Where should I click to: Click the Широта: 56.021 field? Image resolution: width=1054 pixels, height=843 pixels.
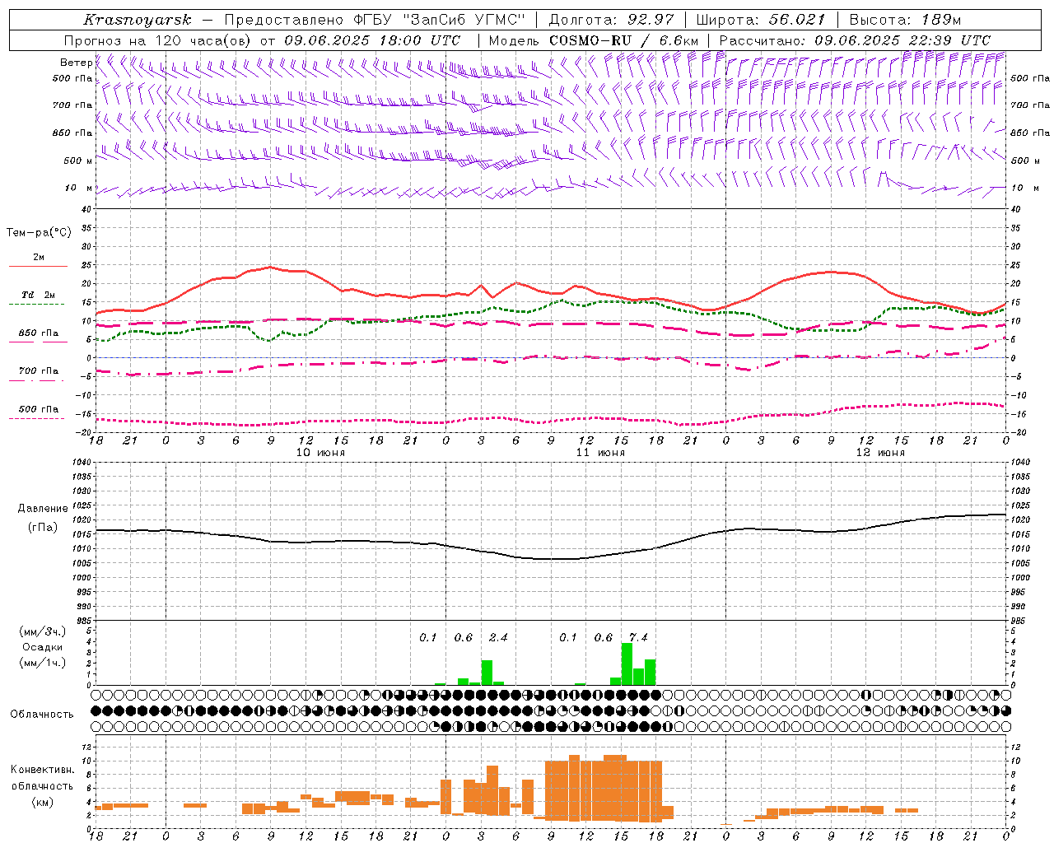pyautogui.click(x=761, y=20)
